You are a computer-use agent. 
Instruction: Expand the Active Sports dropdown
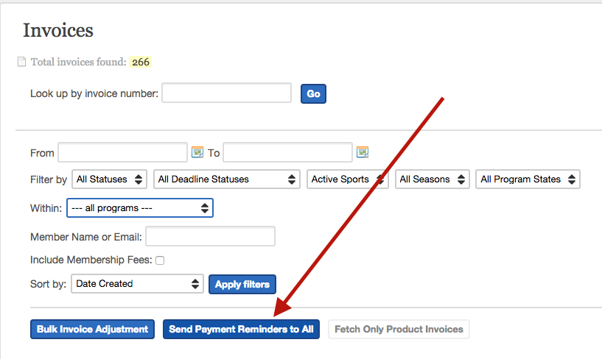coord(348,179)
